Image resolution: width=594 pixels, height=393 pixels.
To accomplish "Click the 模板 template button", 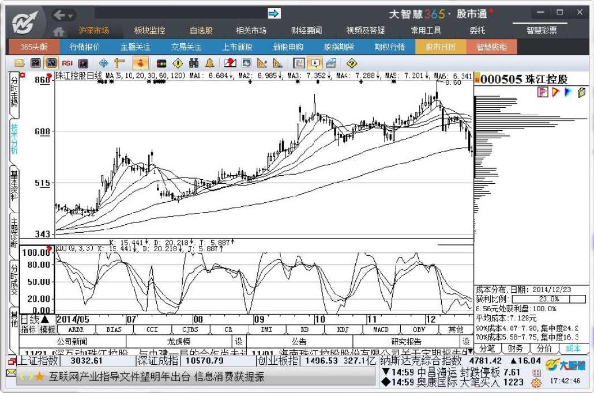I will click(x=47, y=330).
